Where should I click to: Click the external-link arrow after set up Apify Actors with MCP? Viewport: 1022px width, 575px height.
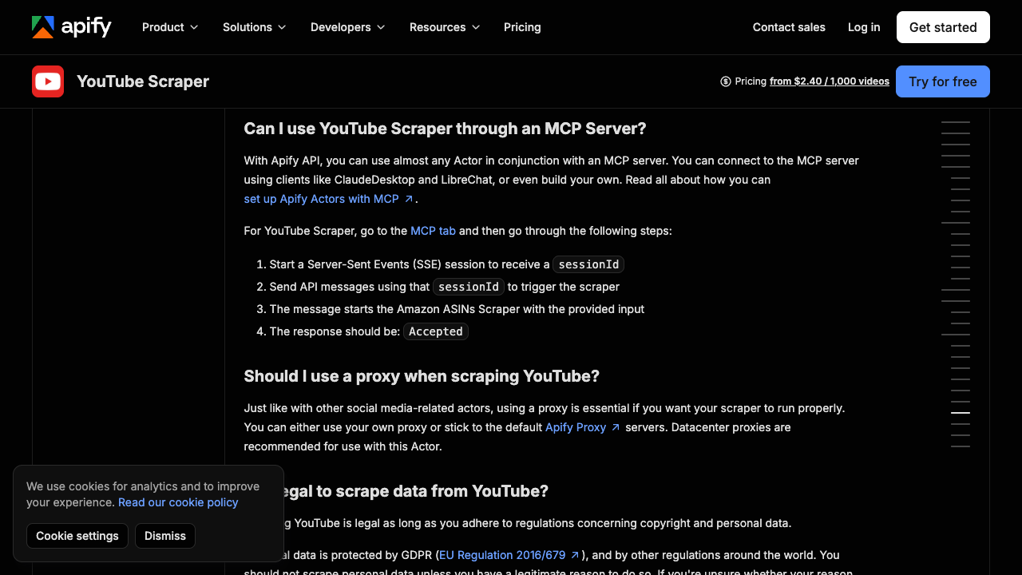[x=409, y=199]
